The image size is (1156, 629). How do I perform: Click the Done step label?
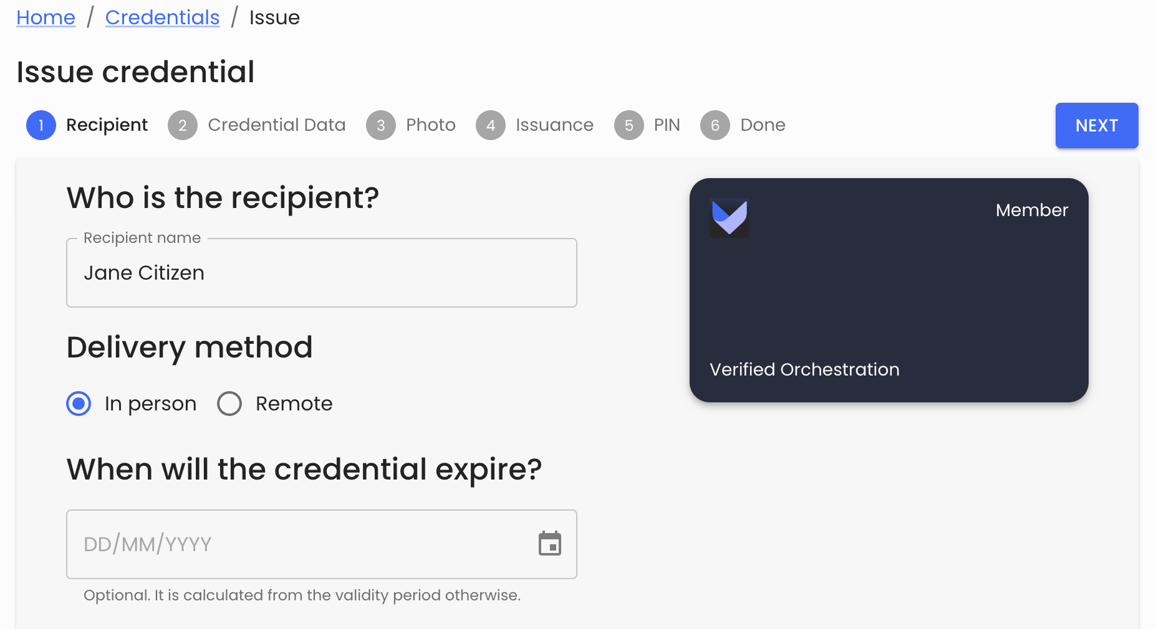(762, 125)
